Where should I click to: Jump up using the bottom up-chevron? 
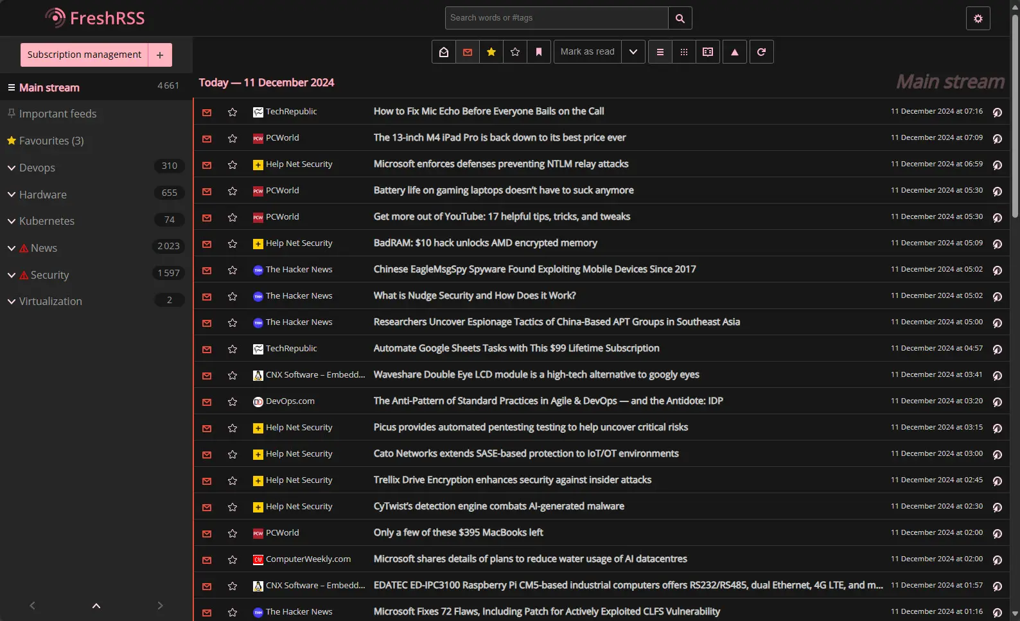coord(96,606)
